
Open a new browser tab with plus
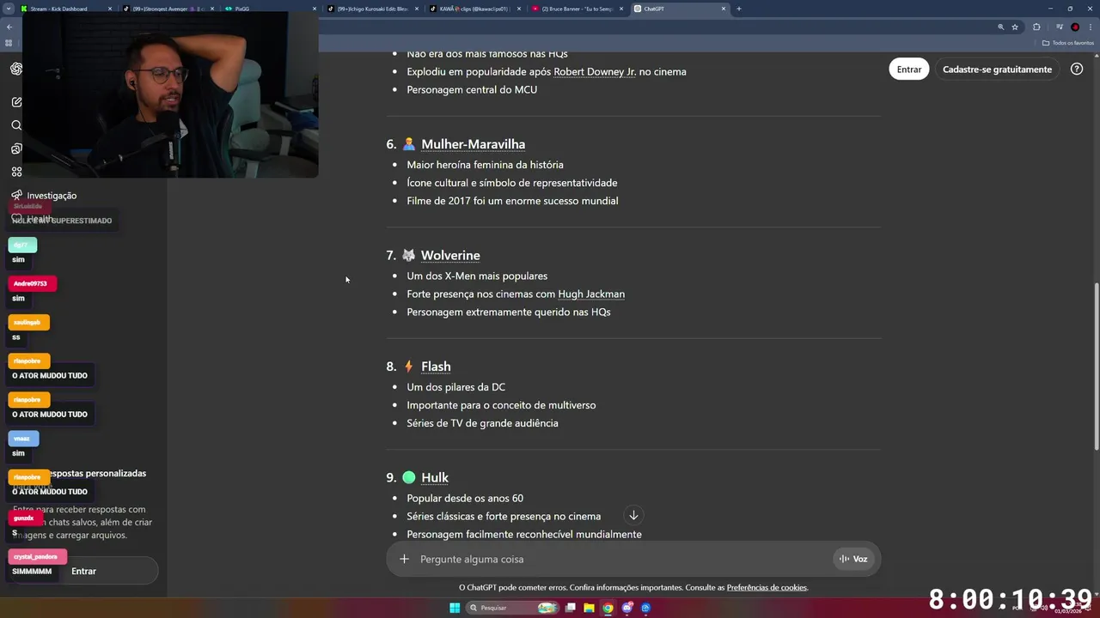(x=739, y=9)
